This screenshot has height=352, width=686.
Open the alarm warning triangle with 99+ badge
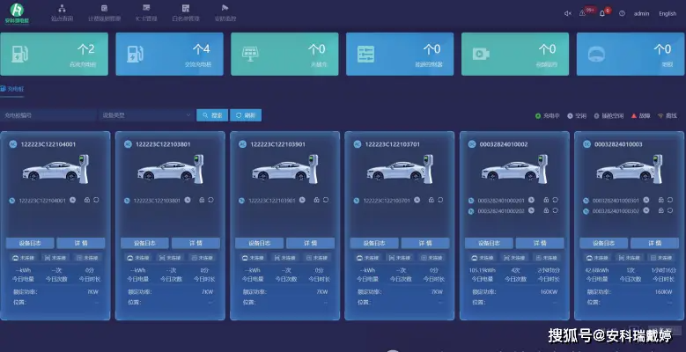click(582, 13)
